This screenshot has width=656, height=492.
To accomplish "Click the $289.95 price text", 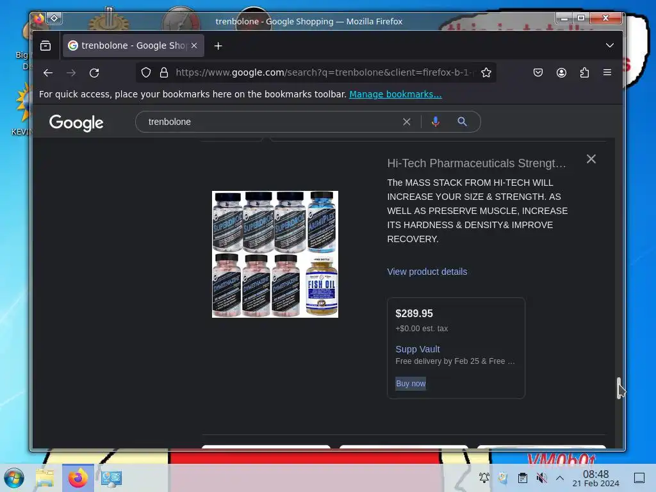I will [x=414, y=313].
